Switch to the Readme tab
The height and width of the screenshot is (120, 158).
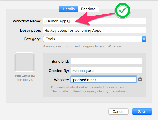click(88, 9)
